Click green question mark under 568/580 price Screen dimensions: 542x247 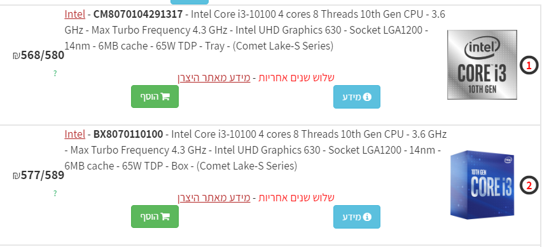pos(55,74)
